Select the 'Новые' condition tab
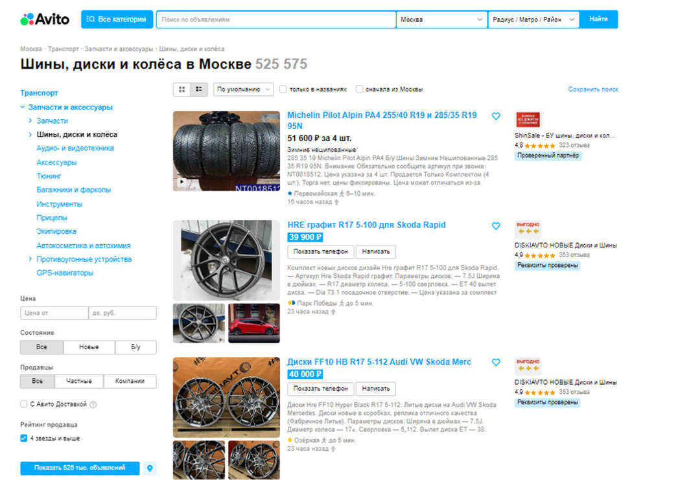 (89, 347)
